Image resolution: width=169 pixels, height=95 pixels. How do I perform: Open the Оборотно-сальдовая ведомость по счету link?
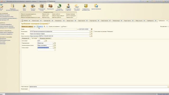click(x=30, y=17)
